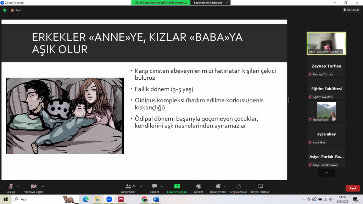
Task: Unmute microphone with Sesi aç
Action: click(11, 188)
